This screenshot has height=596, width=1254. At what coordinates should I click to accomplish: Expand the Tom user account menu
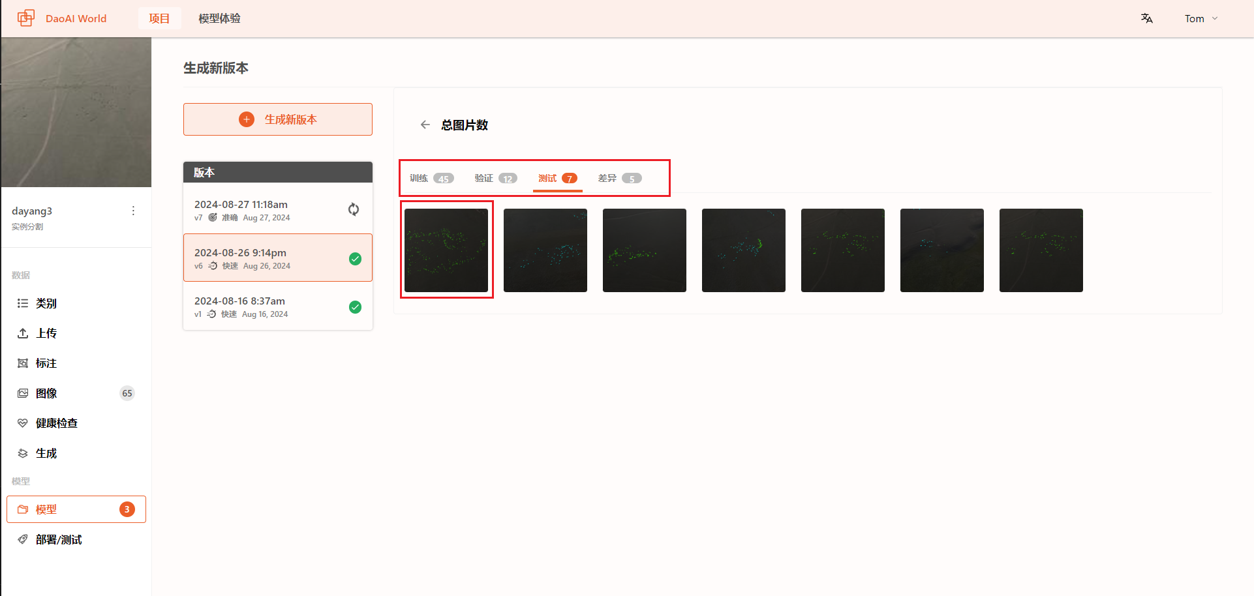[1201, 18]
